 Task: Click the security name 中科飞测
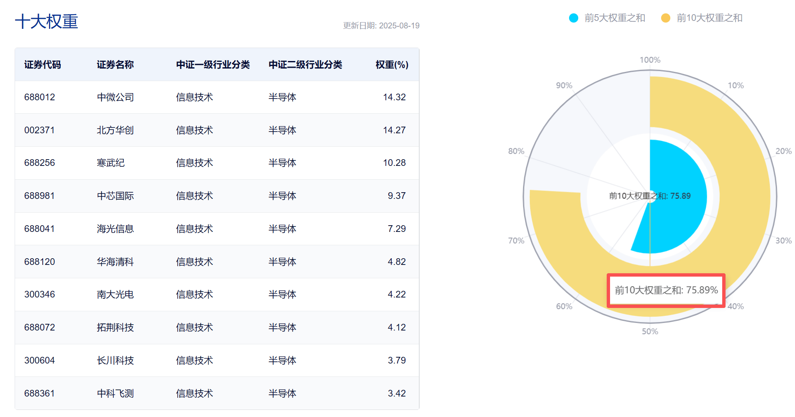[115, 394]
